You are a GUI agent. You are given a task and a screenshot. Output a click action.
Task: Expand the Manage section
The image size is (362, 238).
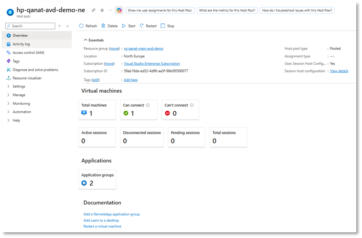[37, 95]
